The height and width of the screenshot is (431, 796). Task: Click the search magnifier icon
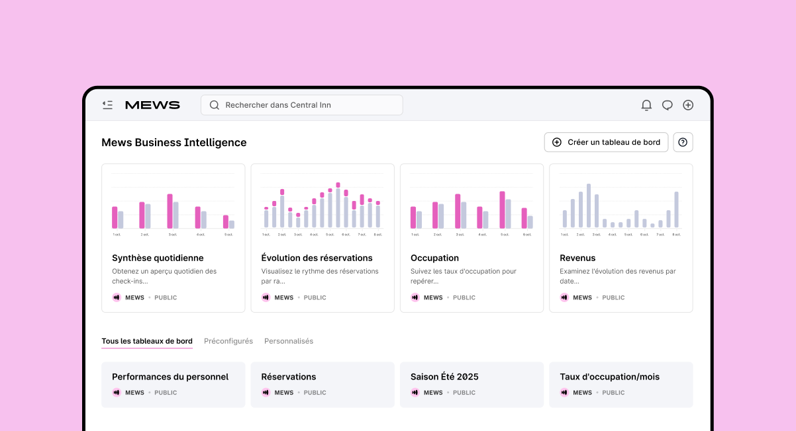(215, 105)
